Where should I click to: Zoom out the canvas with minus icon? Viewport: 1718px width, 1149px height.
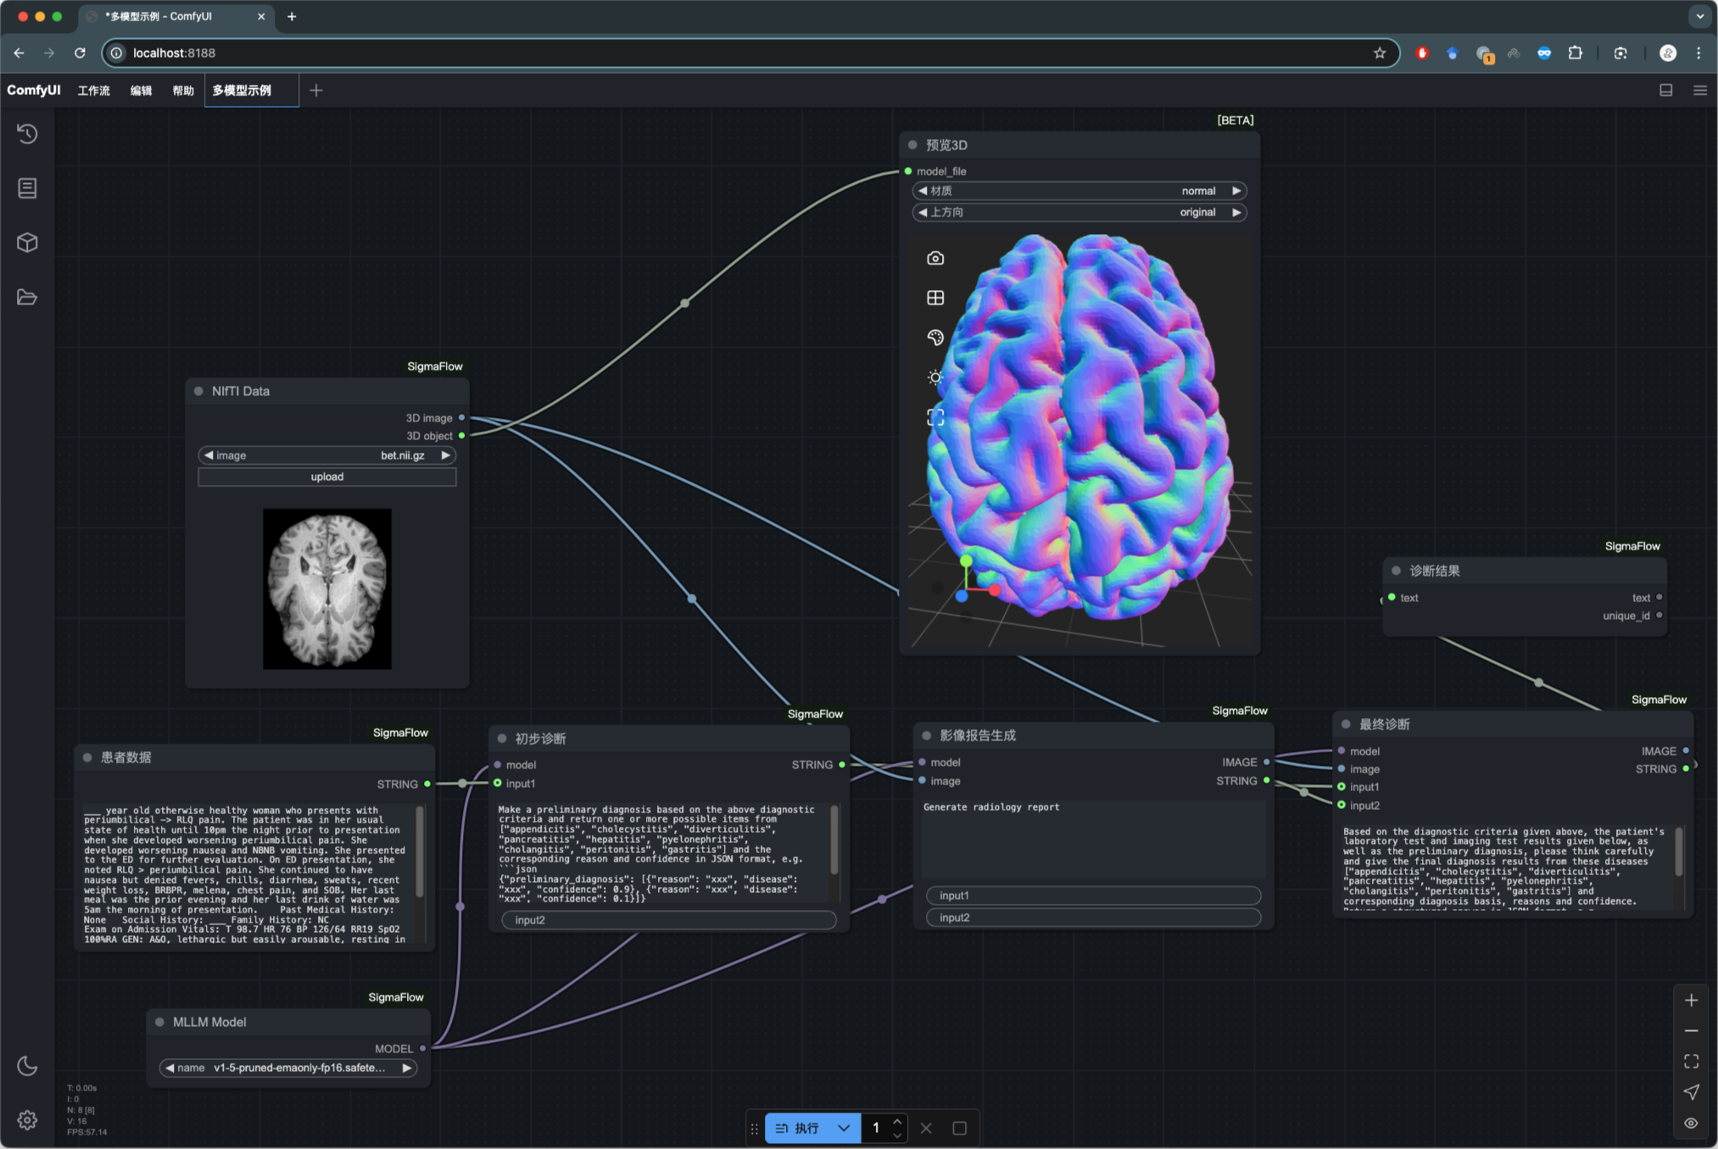pos(1691,1031)
